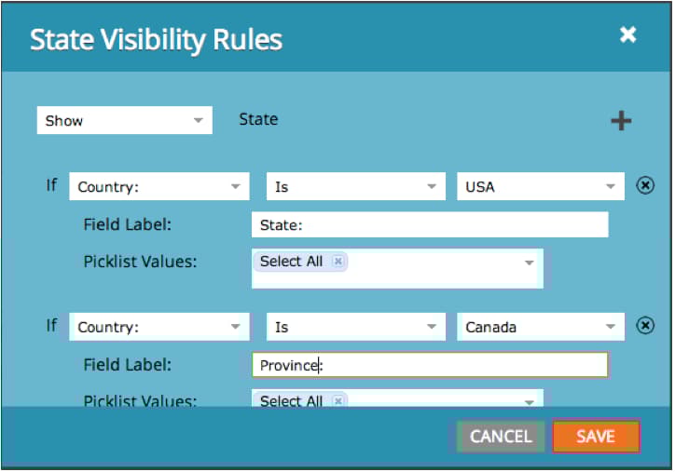Remove the Canada country rule
The width and height of the screenshot is (675, 472).
pyautogui.click(x=644, y=326)
